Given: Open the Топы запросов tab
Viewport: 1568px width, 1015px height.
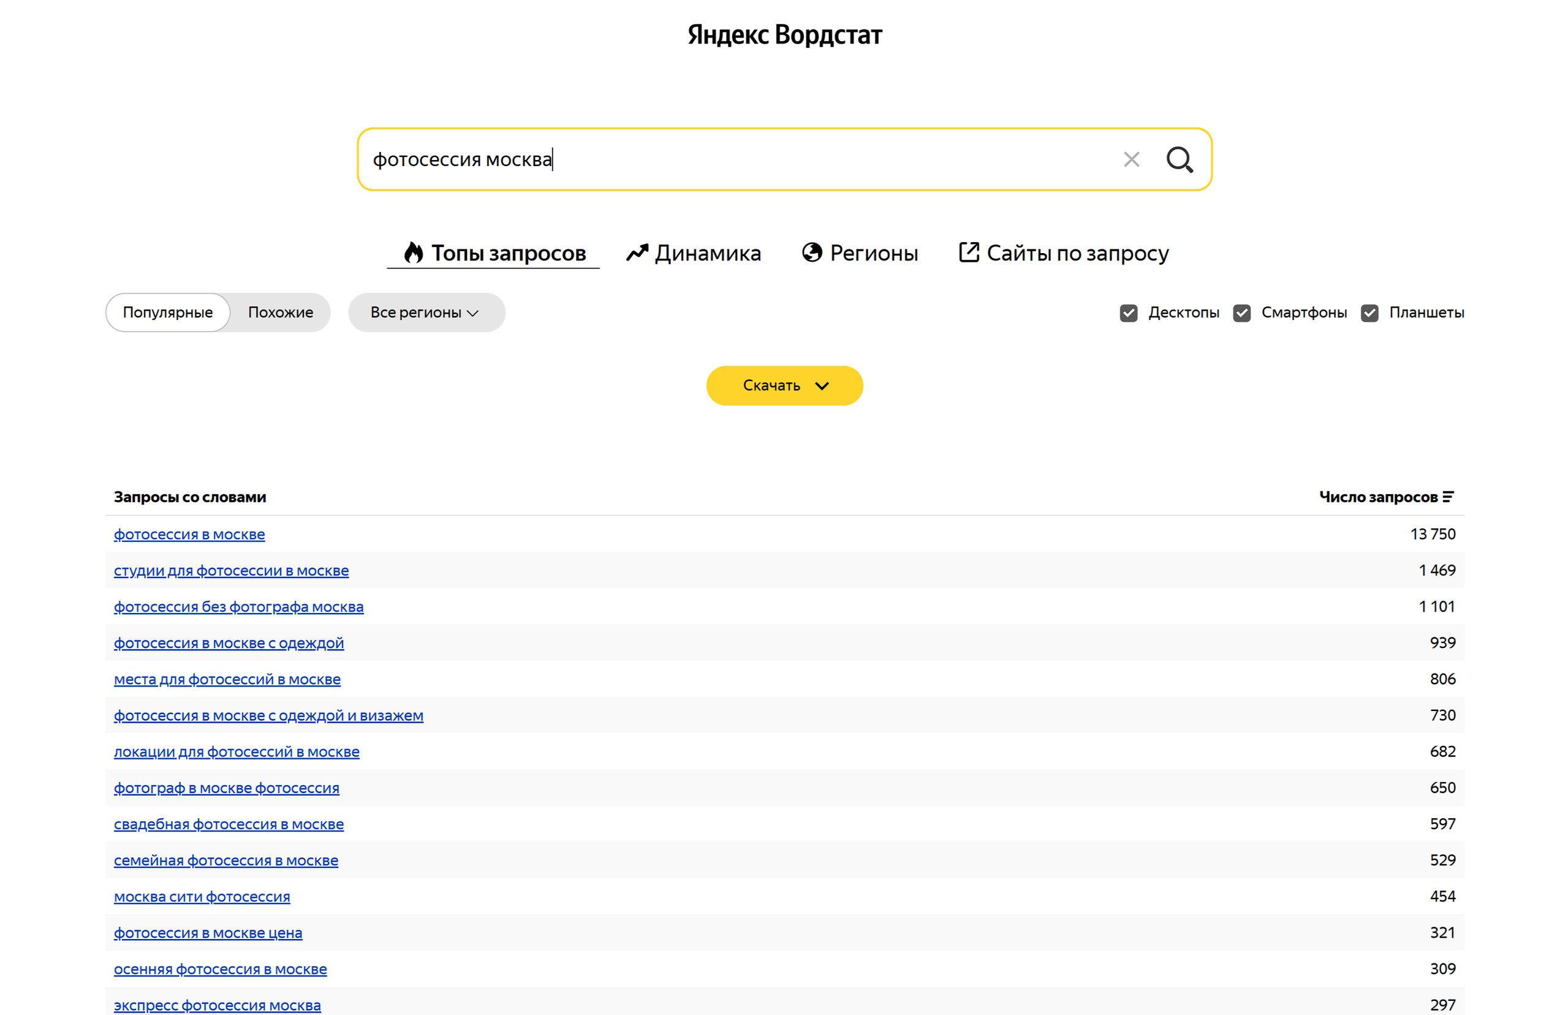Looking at the screenshot, I should click(x=494, y=253).
